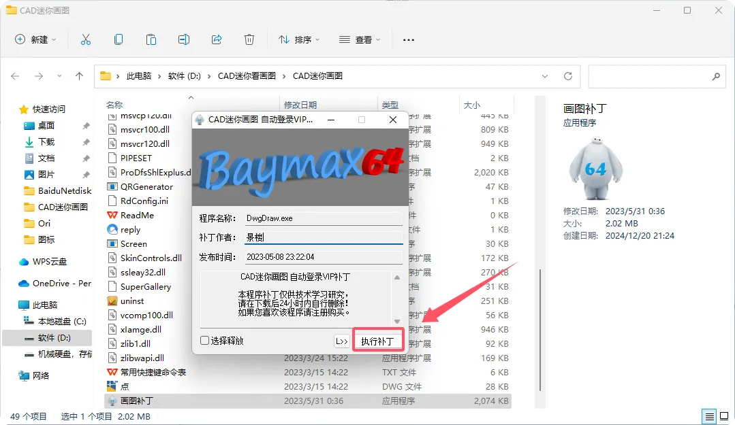Go back with the left arrow

pyautogui.click(x=15, y=76)
